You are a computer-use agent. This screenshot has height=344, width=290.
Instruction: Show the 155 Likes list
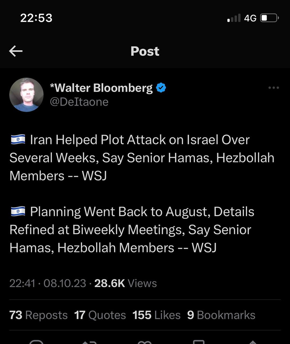point(156,315)
